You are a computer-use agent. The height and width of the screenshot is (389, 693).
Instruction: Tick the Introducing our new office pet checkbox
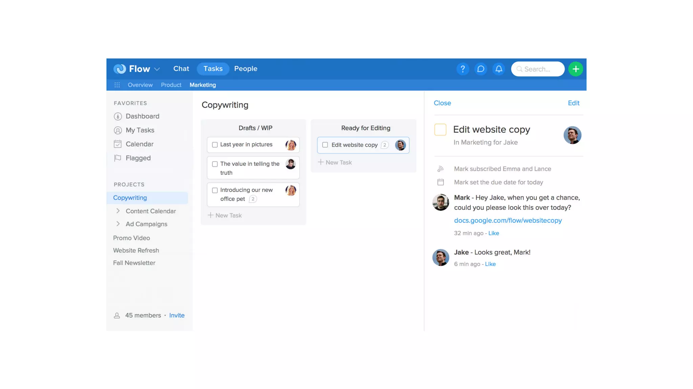tap(215, 190)
